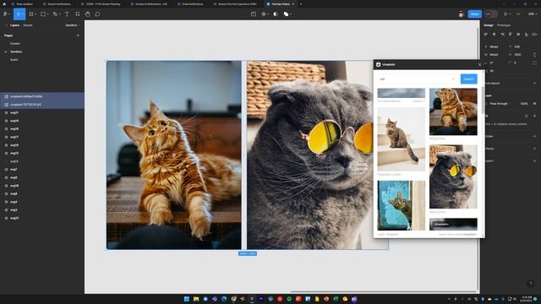This screenshot has width=541, height=304.
Task: Select the Comment tool
Action: 97,14
